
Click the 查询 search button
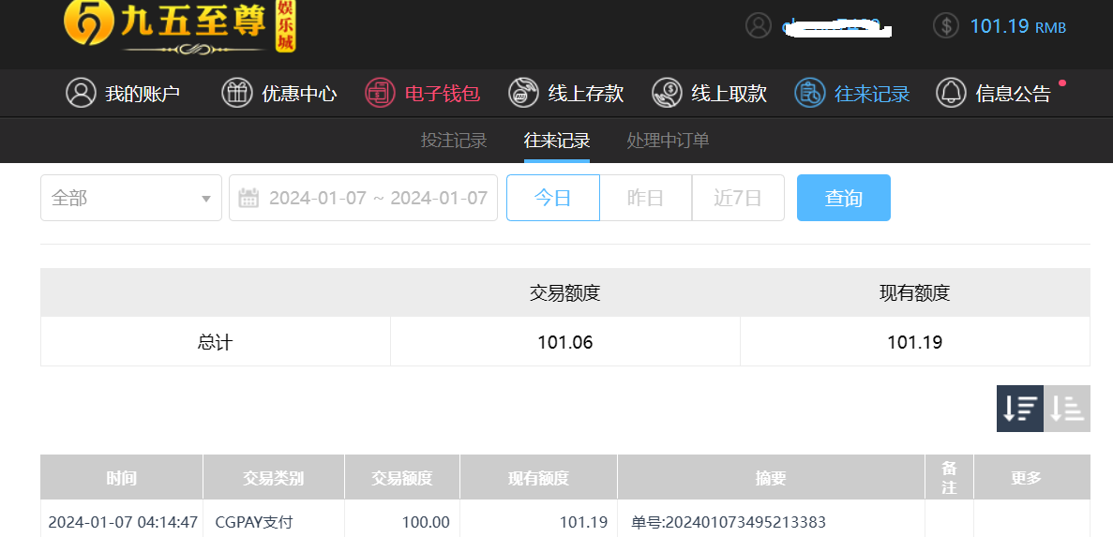[x=844, y=197]
